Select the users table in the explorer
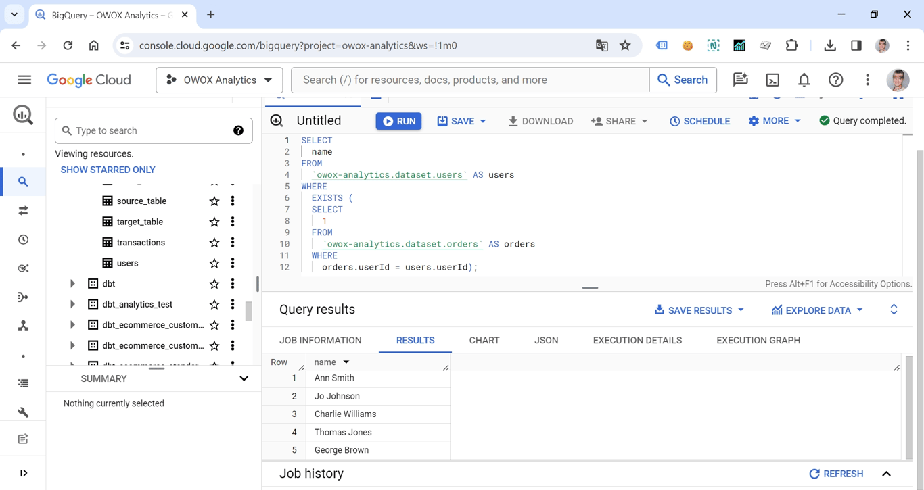The image size is (924, 490). coord(127,263)
